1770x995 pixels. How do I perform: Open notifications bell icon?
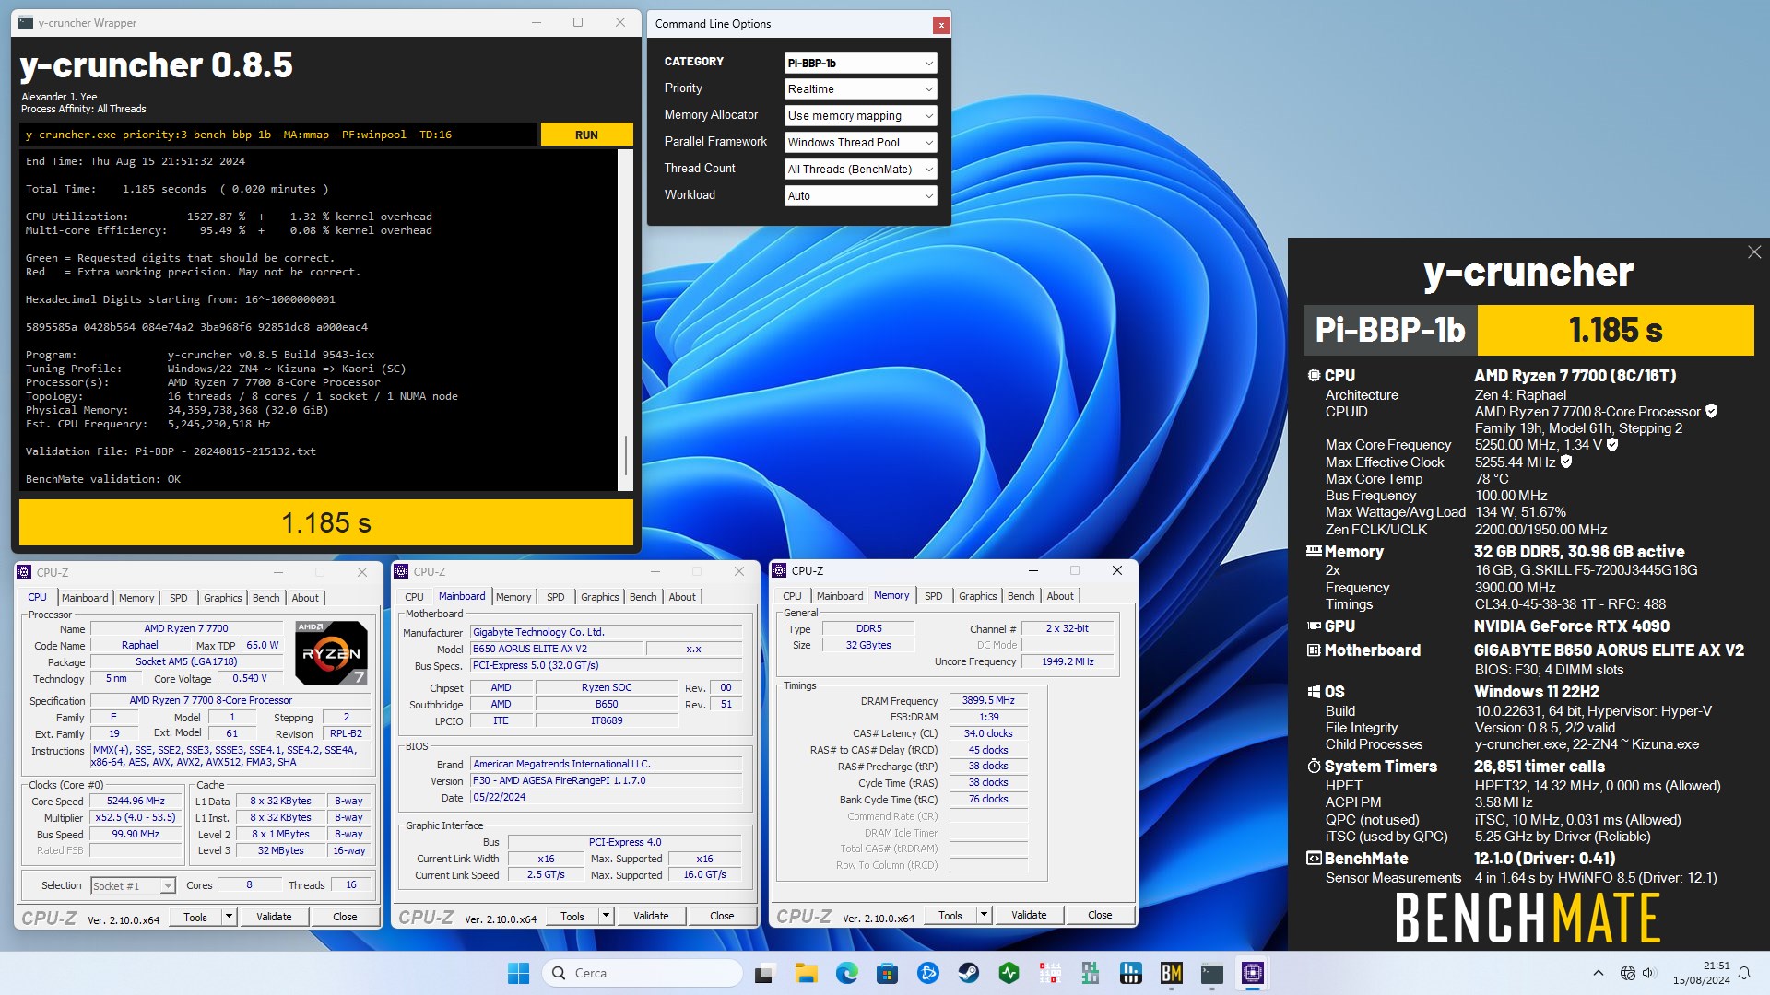1743,973
